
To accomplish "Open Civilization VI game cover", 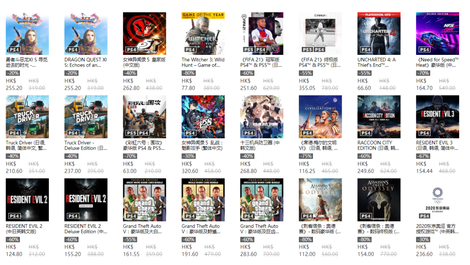I will (320, 117).
